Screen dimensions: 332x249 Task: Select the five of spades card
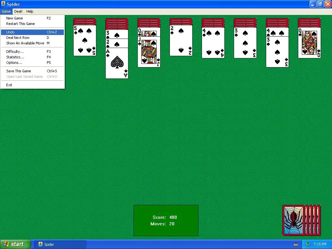[85, 41]
